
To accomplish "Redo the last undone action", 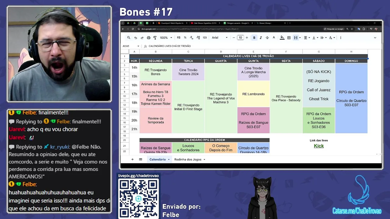I will [x=142, y=38].
